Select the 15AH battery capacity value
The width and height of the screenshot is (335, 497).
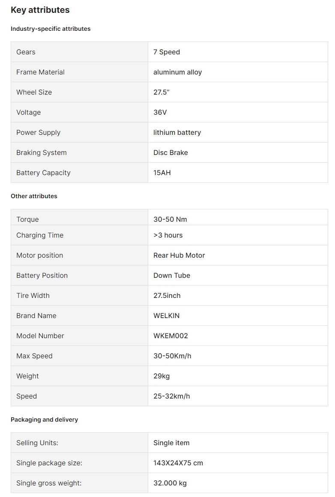click(x=162, y=173)
